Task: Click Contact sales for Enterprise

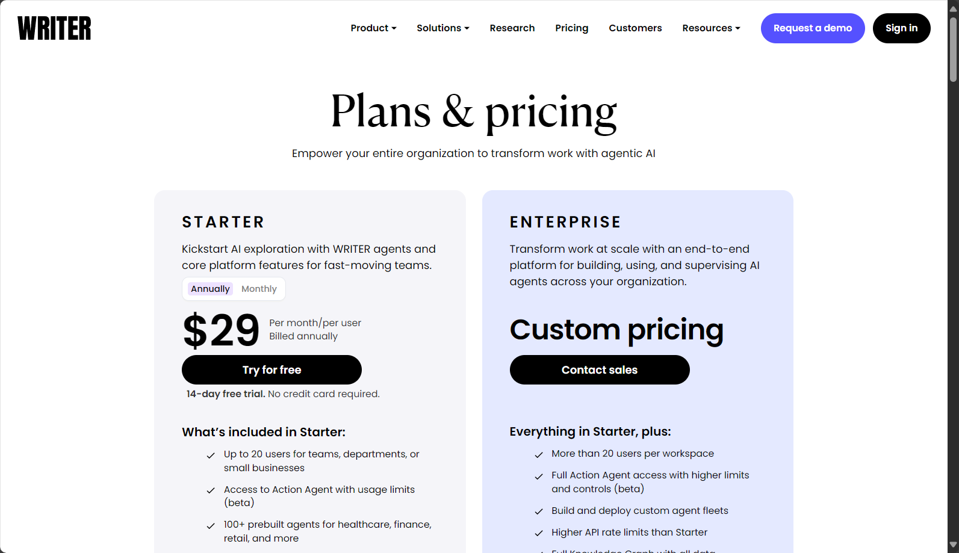Action: pos(600,370)
